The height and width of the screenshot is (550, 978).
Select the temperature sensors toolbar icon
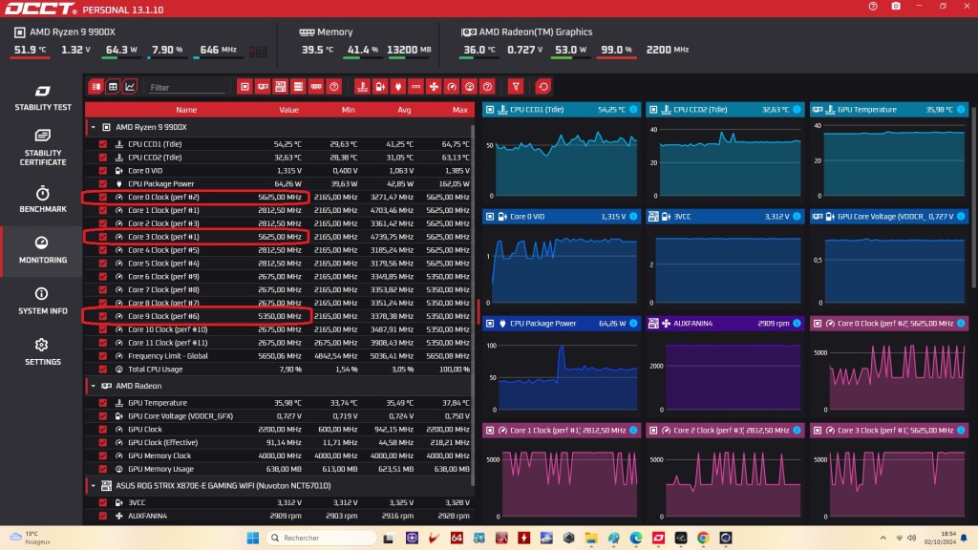(364, 86)
